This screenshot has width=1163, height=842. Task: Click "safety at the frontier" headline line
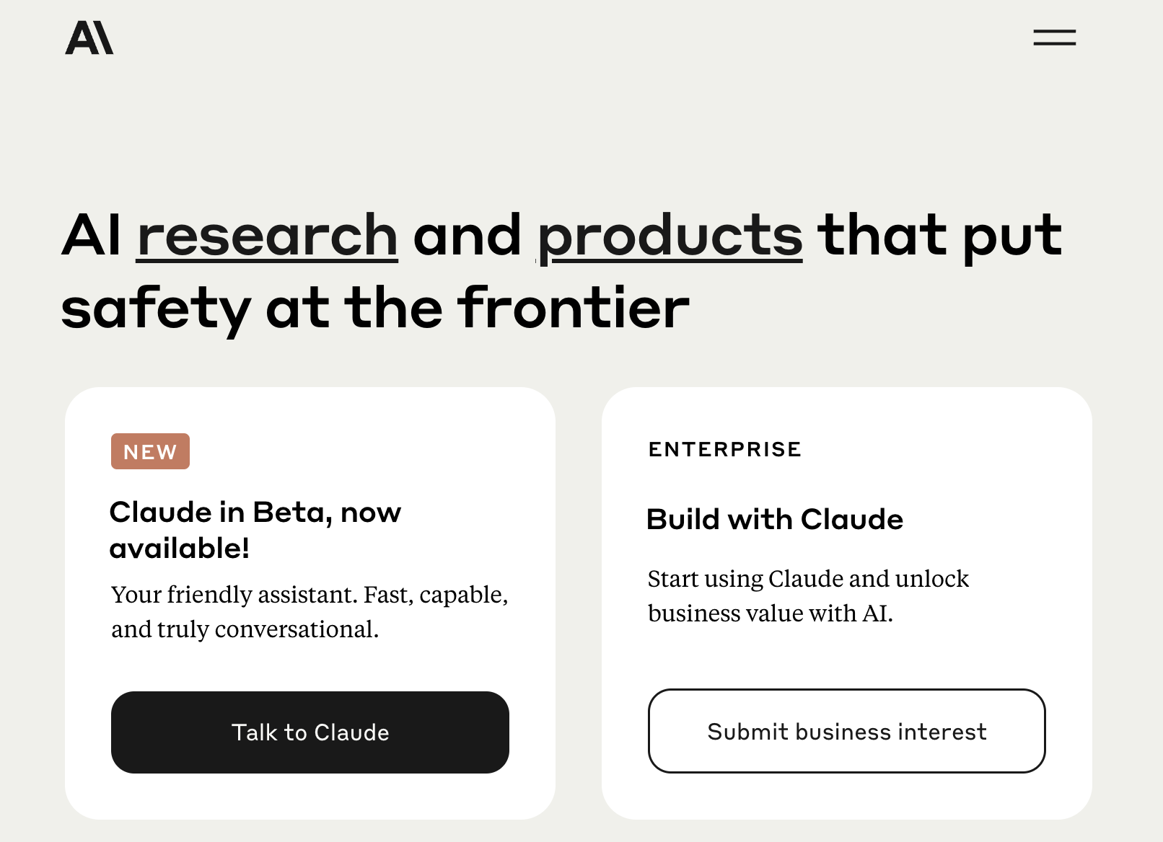click(x=375, y=308)
